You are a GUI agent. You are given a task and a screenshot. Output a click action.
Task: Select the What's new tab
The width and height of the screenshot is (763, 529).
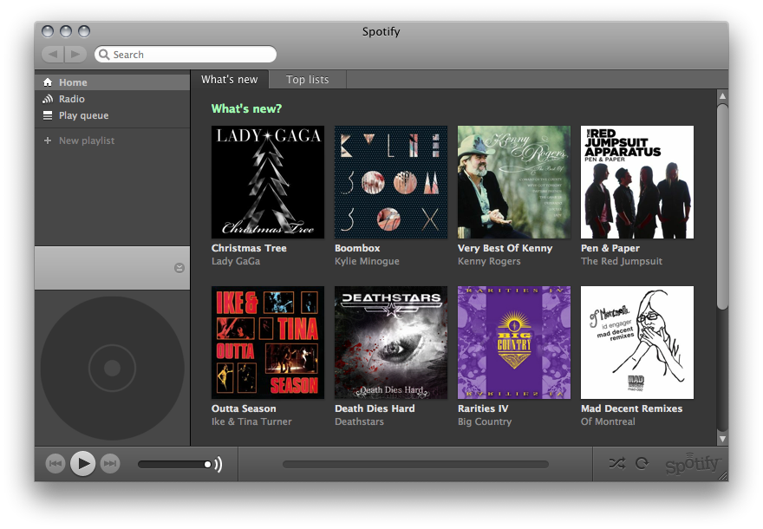[230, 79]
